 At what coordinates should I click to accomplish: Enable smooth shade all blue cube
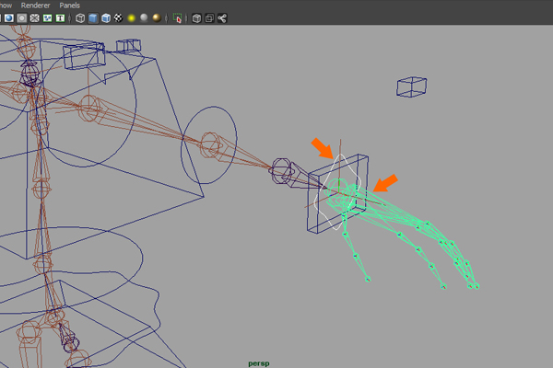pos(93,18)
